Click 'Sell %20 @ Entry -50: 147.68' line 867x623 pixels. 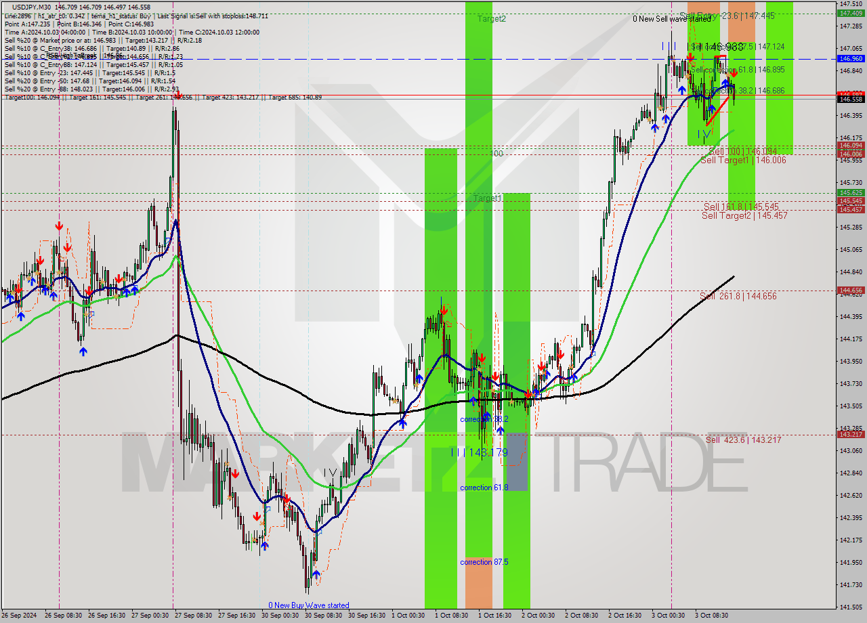coord(89,81)
